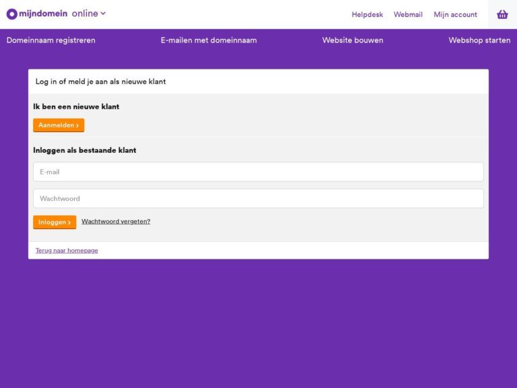This screenshot has height=388, width=517.
Task: Open the Helpdesk link
Action: (367, 15)
